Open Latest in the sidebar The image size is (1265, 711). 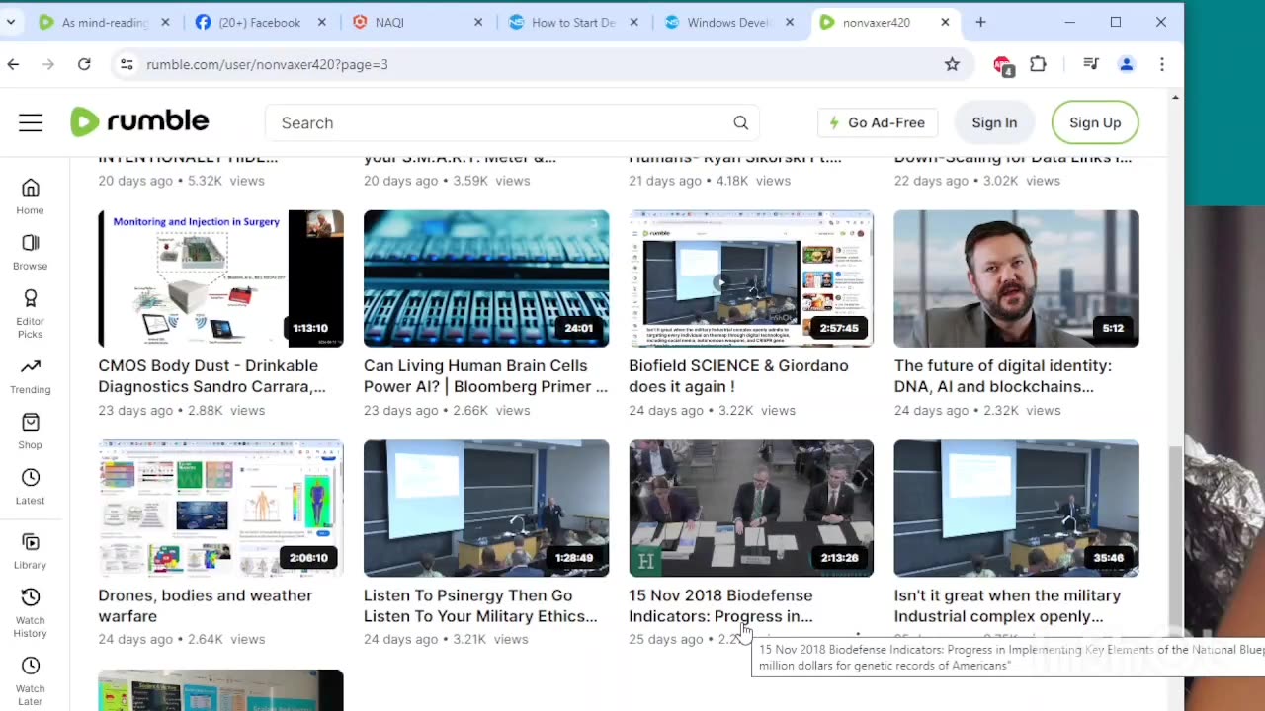31,486
